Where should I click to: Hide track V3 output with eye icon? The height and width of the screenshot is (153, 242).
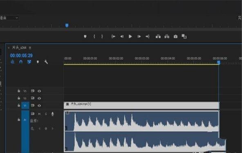pyautogui.click(x=39, y=91)
